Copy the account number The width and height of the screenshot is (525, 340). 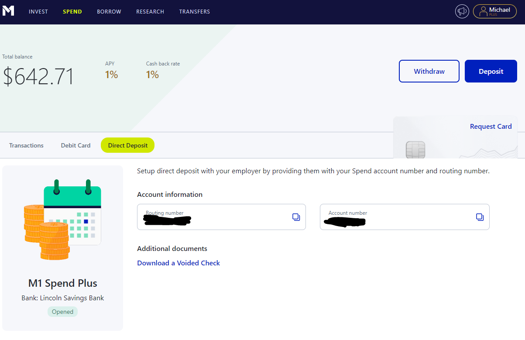click(x=480, y=217)
